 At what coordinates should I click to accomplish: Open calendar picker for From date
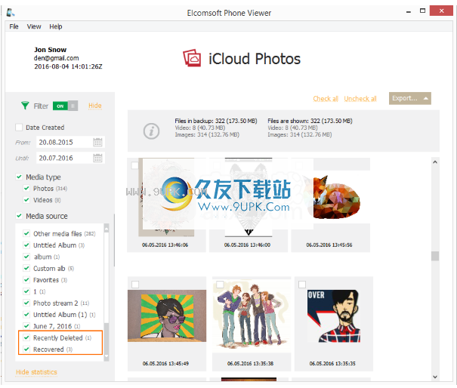97,142
